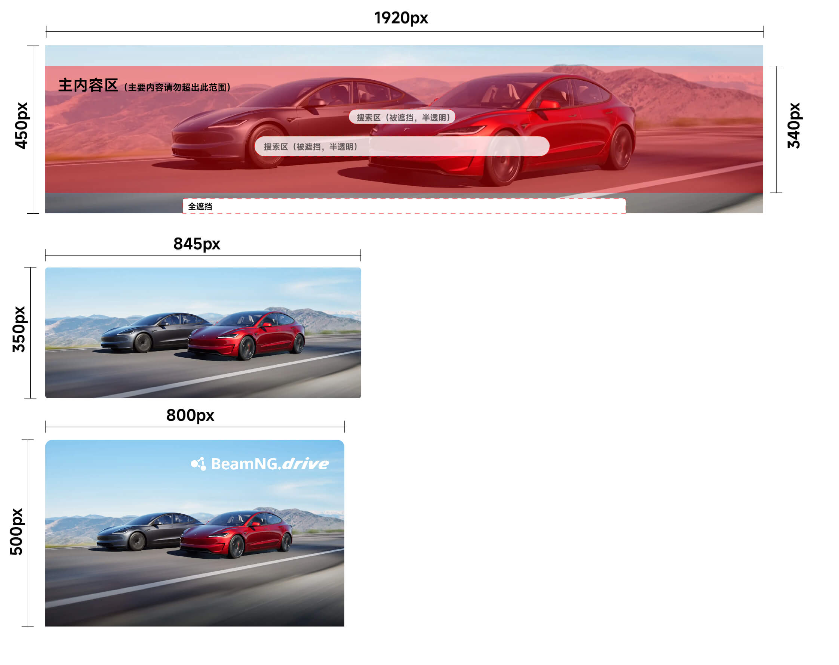Select the dashed 全遮挡 box
The width and height of the screenshot is (839, 665).
pyautogui.click(x=404, y=206)
